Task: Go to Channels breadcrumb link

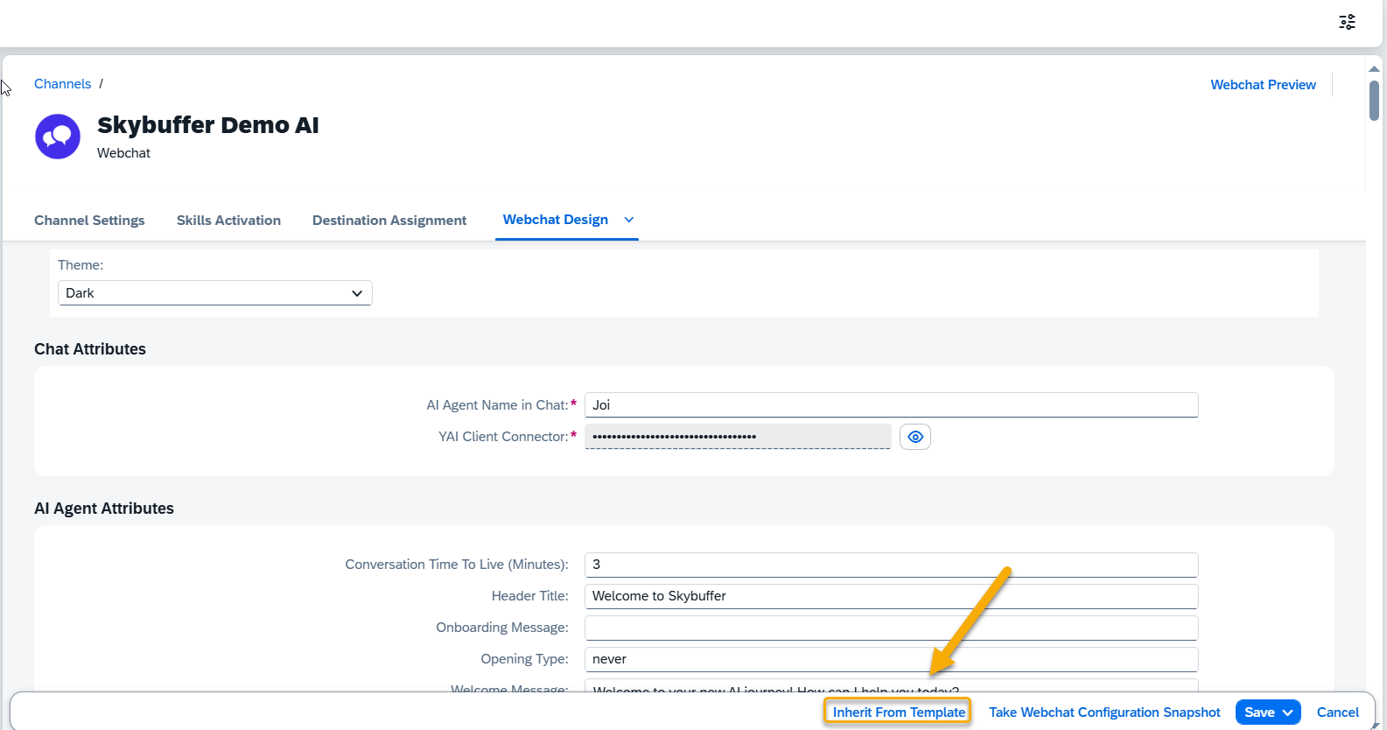Action: point(62,84)
